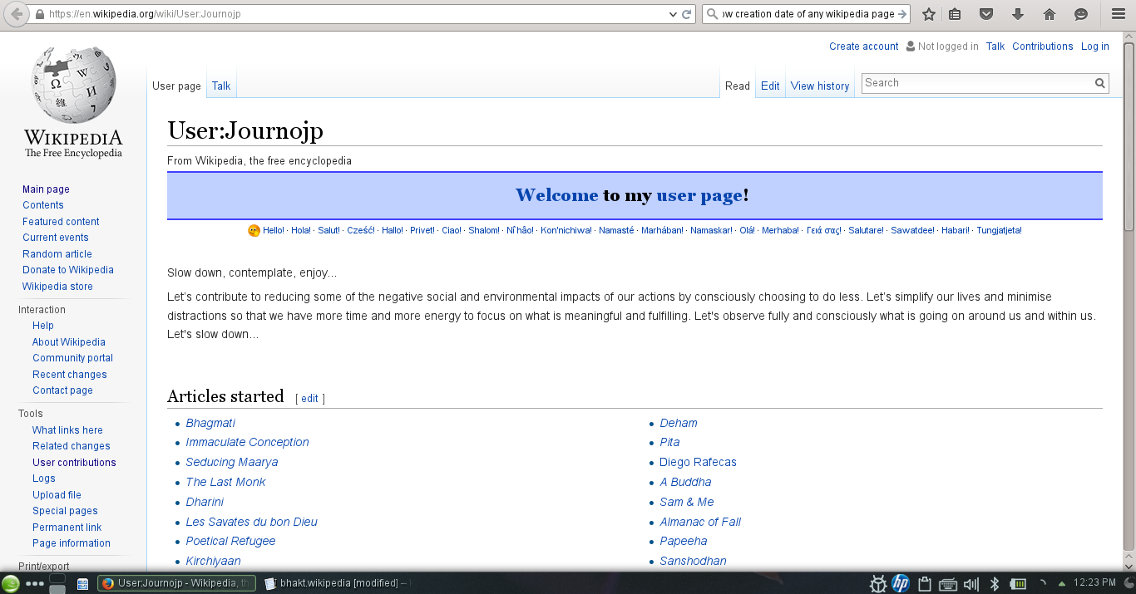Viewport: 1136px width, 594px height.
Task: Open Contributions link in the top bar
Action: (1043, 47)
